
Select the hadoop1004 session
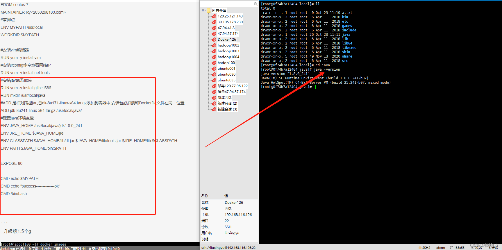[228, 57]
